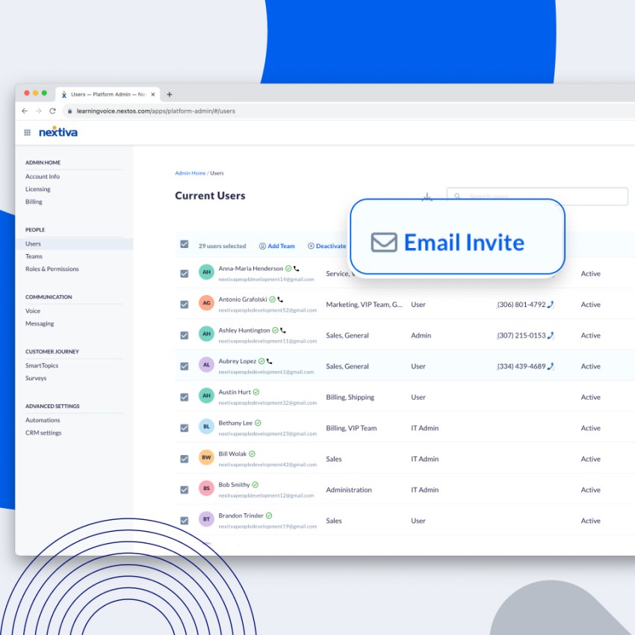Toggle the checkbox for Bill Wolak
The image size is (635, 635).
point(185,459)
